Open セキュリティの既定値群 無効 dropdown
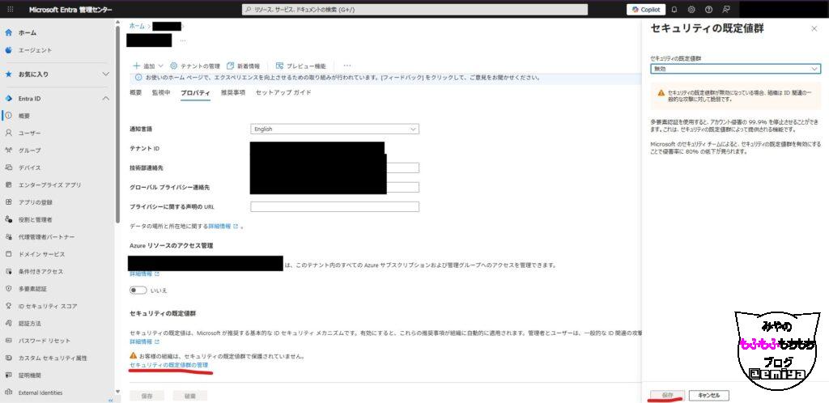This screenshot has height=403, width=829. [735, 69]
